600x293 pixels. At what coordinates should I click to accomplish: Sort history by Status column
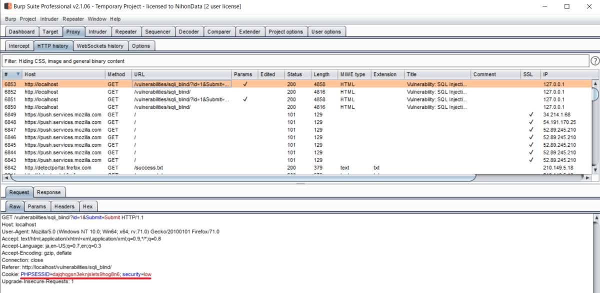298,74
